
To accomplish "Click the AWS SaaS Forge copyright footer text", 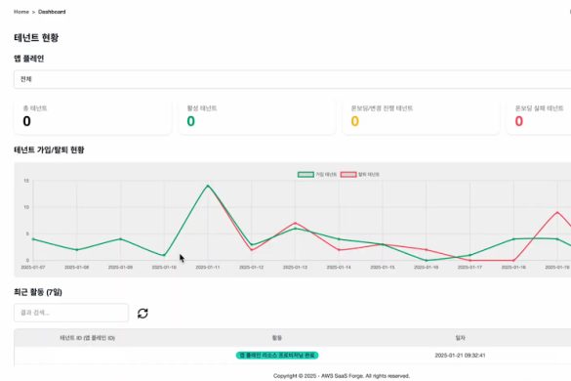I will (342, 376).
